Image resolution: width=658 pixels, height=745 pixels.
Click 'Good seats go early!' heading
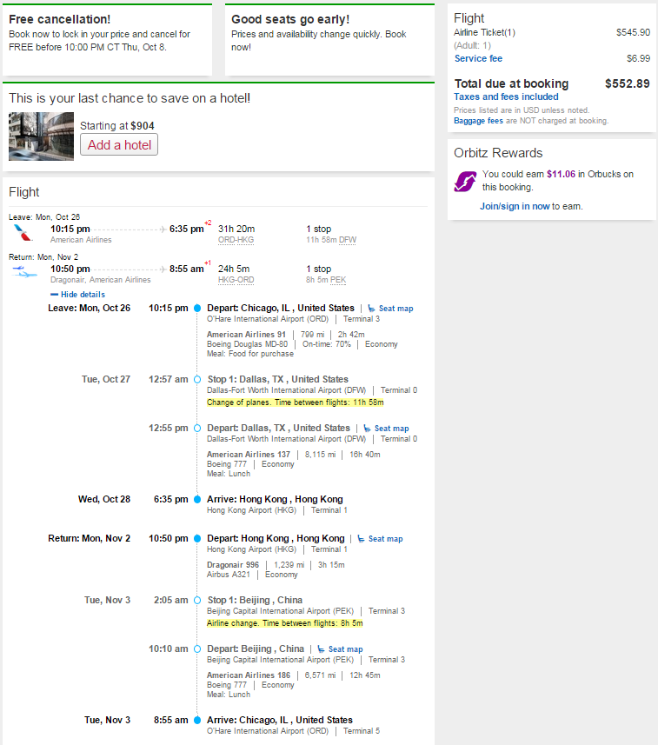click(290, 19)
